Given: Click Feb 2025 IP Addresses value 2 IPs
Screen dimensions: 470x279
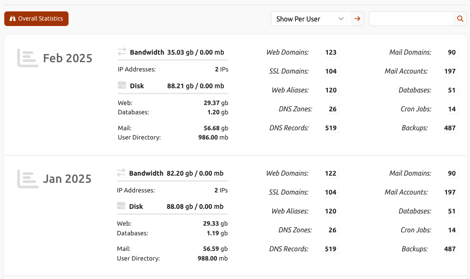Looking at the screenshot, I should pyautogui.click(x=221, y=69).
